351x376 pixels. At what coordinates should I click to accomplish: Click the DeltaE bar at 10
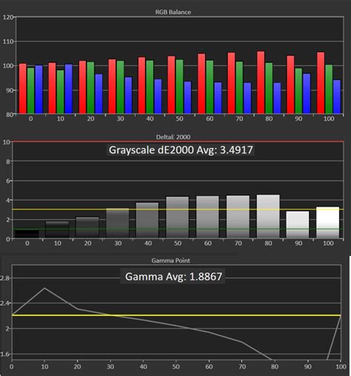[x=57, y=229]
